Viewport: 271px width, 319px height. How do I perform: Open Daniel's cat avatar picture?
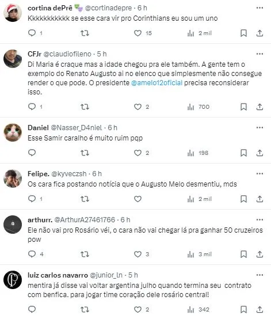pos(13,132)
